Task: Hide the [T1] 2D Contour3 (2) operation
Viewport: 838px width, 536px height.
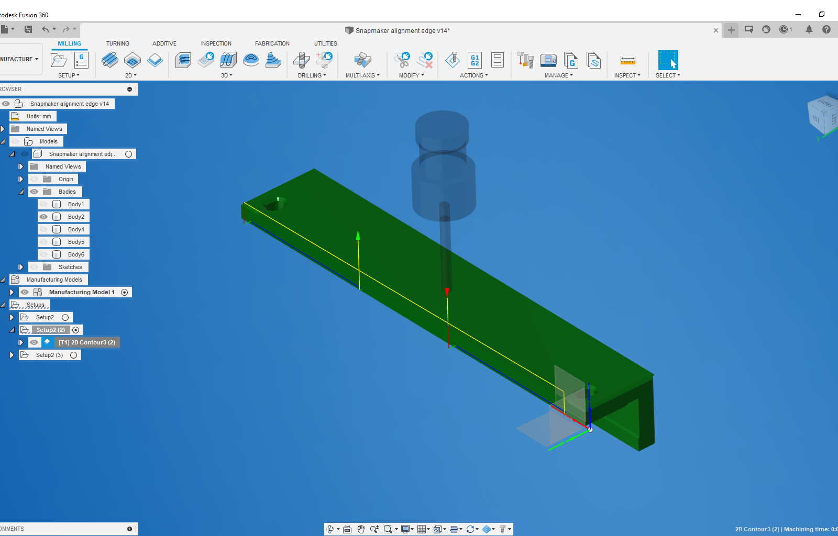Action: (x=34, y=342)
